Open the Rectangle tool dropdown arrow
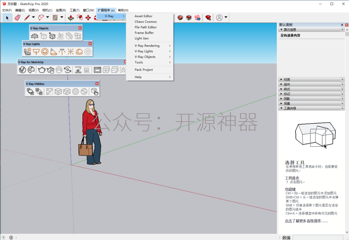The height and width of the screenshot is (240, 349). pyautogui.click(x=62, y=17)
